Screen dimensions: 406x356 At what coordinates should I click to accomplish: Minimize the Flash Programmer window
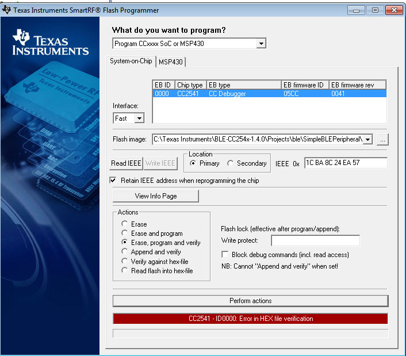click(357, 10)
